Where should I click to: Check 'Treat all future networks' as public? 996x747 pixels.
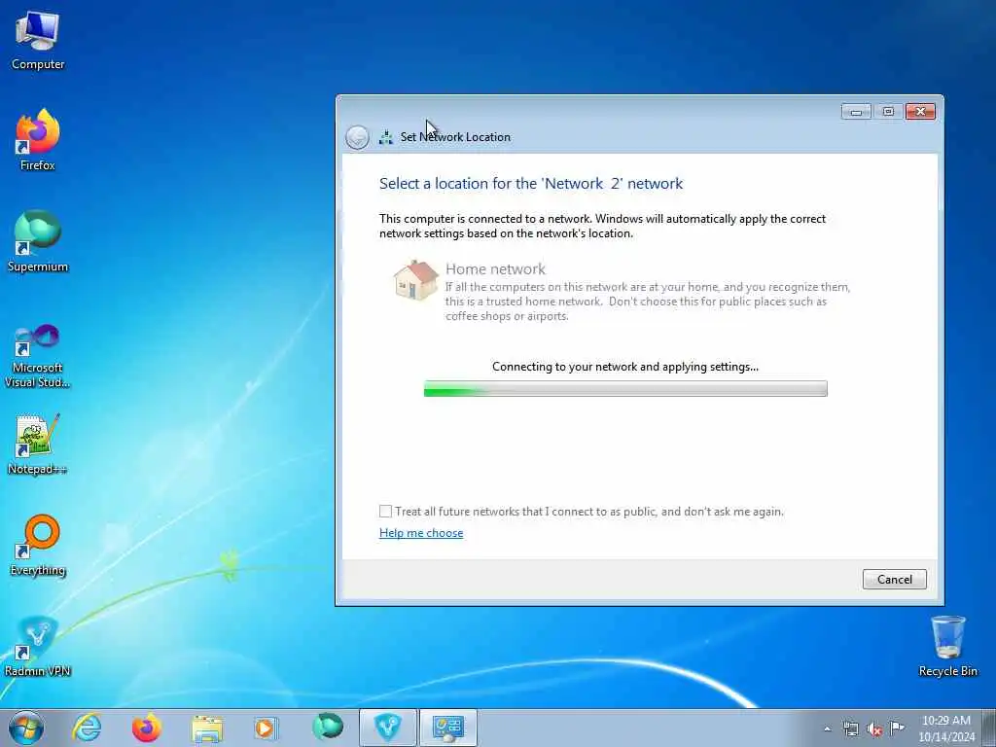(385, 512)
